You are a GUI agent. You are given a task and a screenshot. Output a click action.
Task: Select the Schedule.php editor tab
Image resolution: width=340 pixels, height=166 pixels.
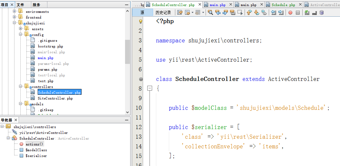point(283,5)
